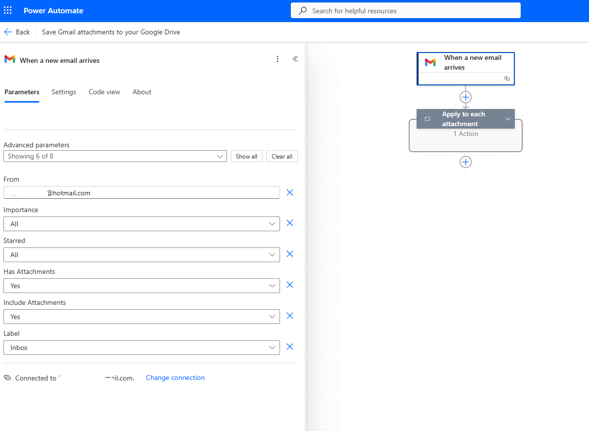Viewport: 589px width, 431px height.
Task: Click the search for helpful resources box
Action: 405,11
